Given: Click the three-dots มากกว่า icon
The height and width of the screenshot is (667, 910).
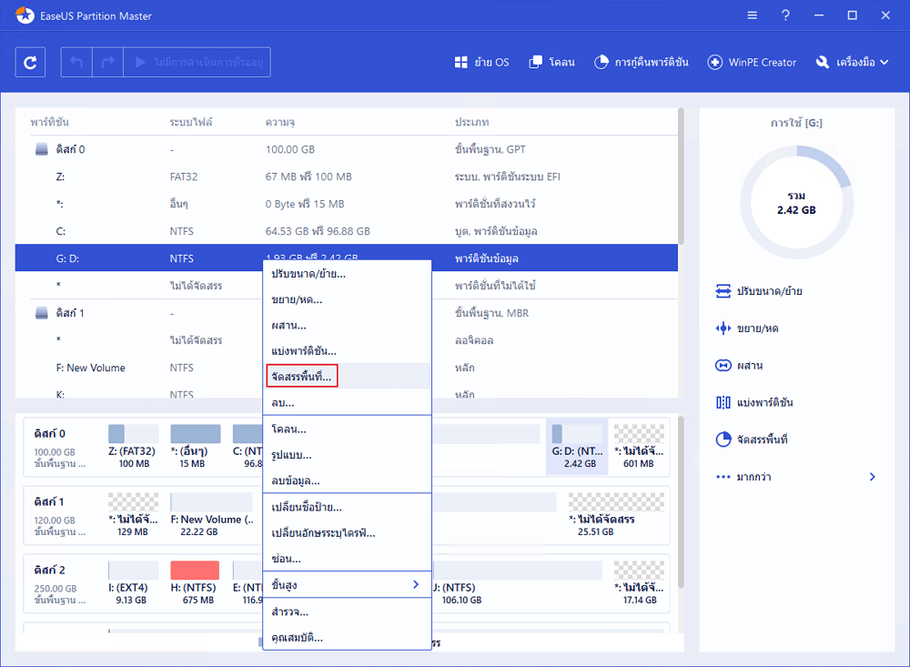Looking at the screenshot, I should [723, 477].
